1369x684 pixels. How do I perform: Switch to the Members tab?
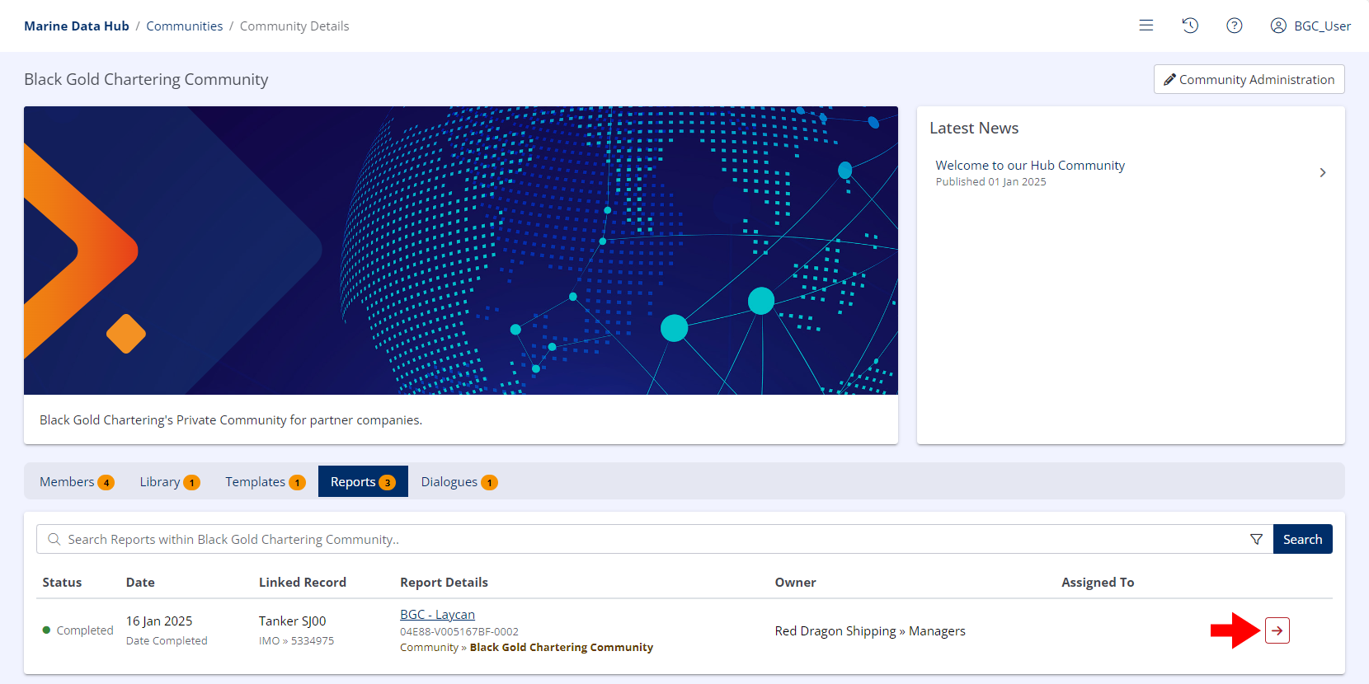(x=76, y=482)
